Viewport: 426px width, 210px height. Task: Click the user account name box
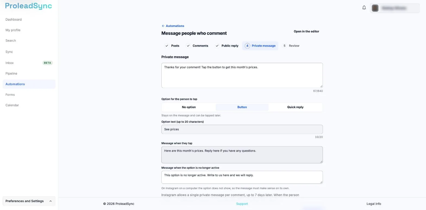click(x=395, y=8)
